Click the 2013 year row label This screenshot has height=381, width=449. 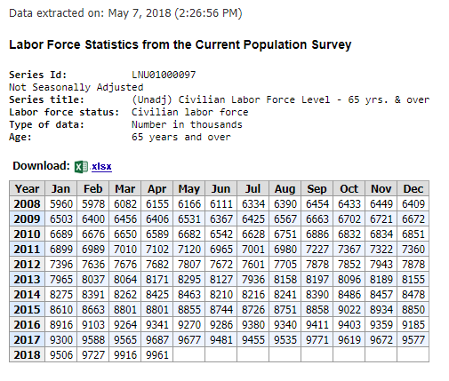(27, 279)
